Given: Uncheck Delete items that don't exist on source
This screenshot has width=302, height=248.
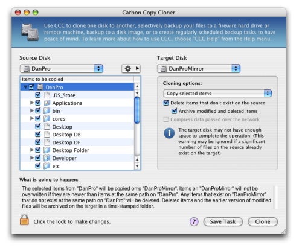Looking at the screenshot, I should click(x=166, y=103).
